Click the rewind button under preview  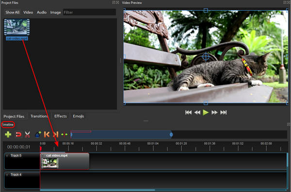pos(197,112)
